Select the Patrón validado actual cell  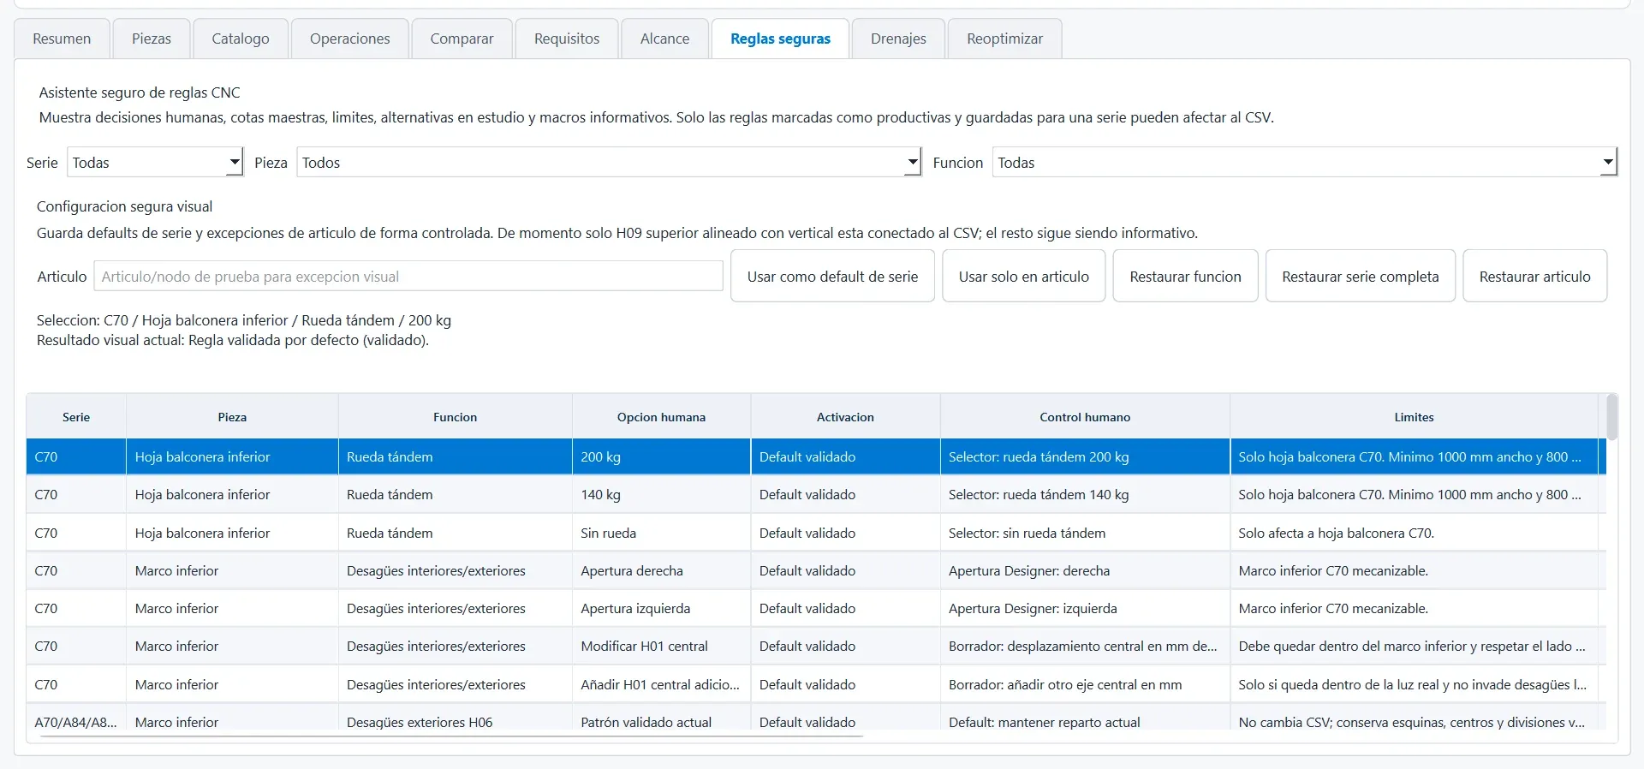click(x=662, y=721)
